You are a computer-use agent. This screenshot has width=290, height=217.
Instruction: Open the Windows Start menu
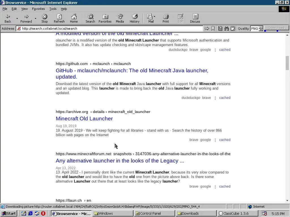(x=9, y=214)
